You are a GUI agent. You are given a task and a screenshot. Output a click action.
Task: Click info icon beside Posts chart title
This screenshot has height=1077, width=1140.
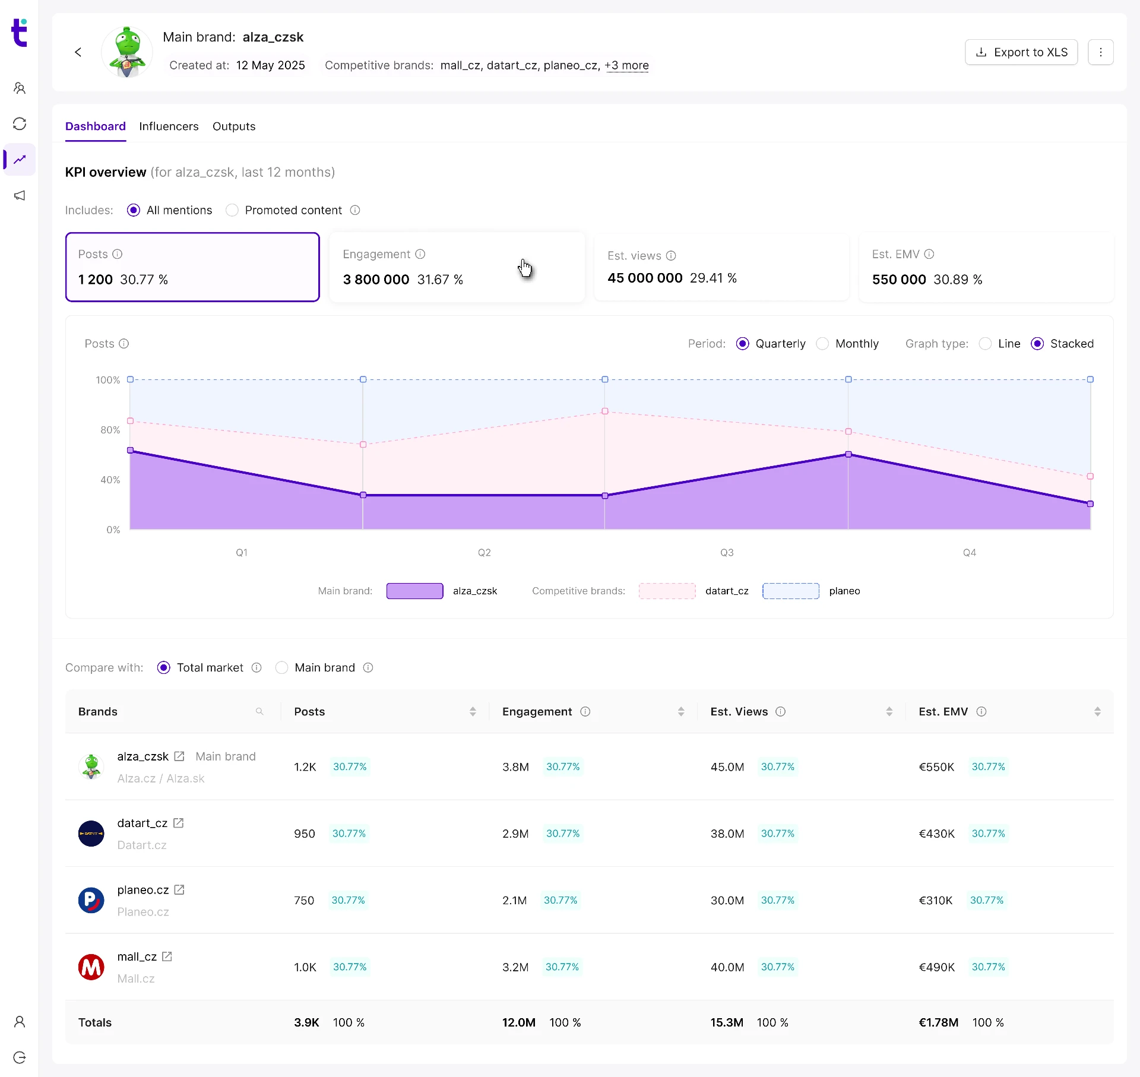point(124,344)
